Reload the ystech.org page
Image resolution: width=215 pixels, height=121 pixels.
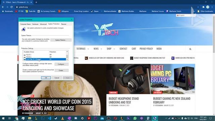pos(11,7)
